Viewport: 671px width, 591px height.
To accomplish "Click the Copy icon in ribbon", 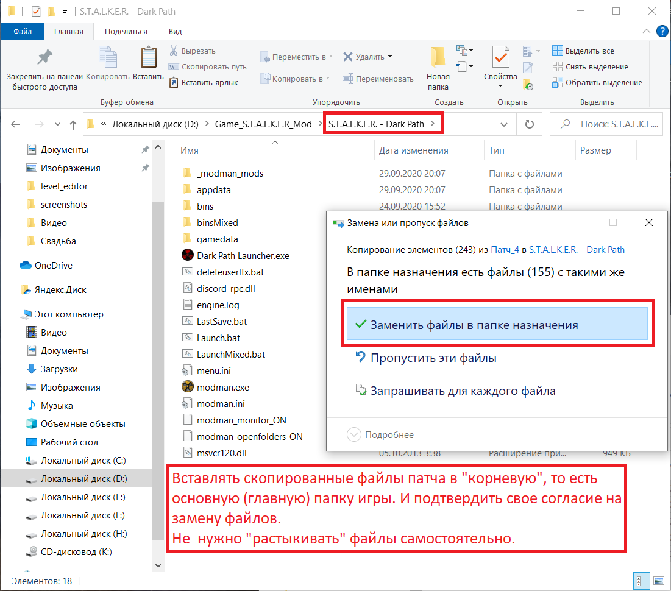I will [x=107, y=57].
